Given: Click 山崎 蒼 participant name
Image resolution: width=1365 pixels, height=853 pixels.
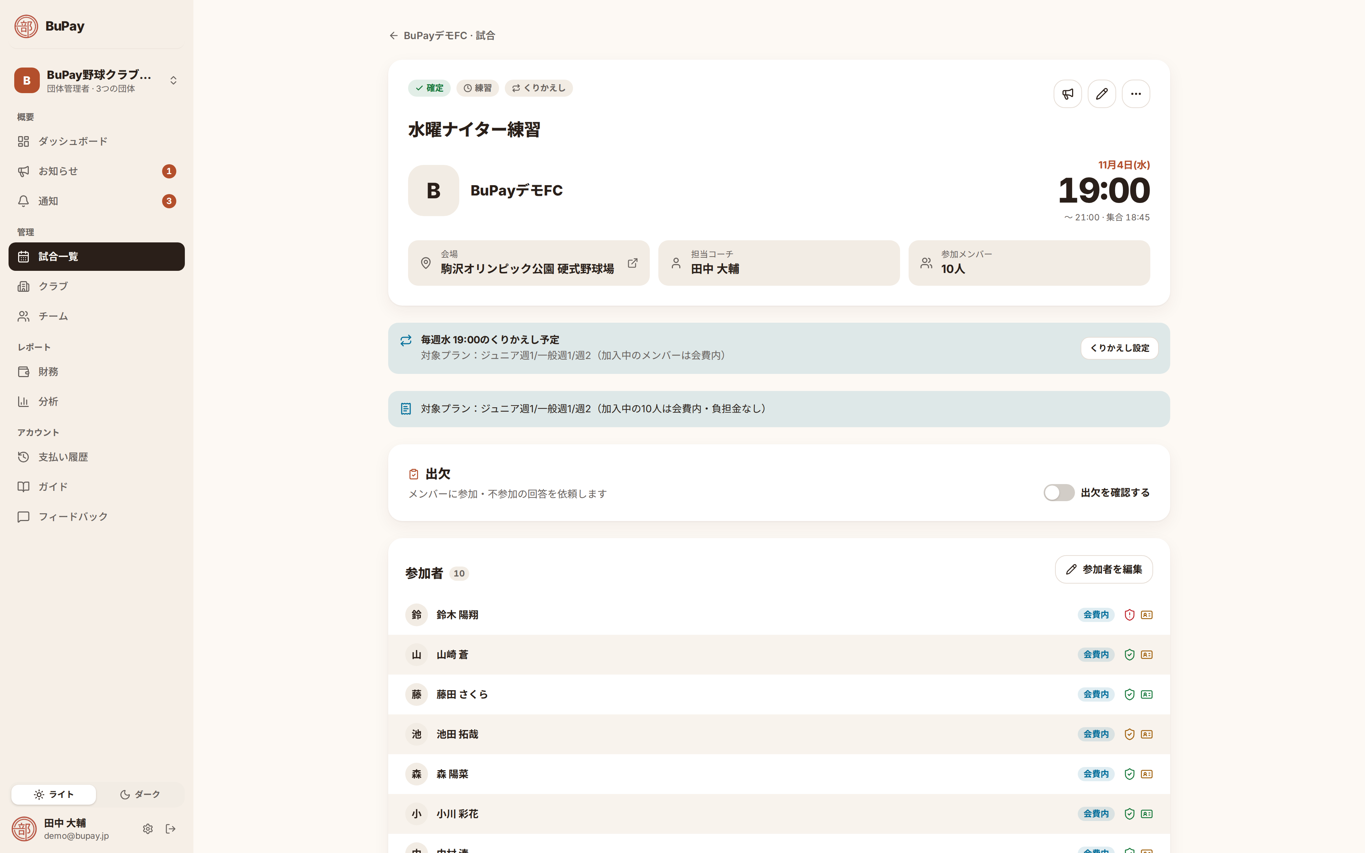Looking at the screenshot, I should 452,654.
